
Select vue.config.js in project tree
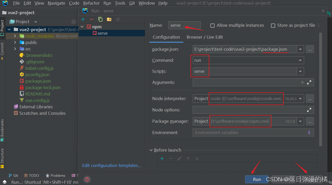[x=37, y=100]
